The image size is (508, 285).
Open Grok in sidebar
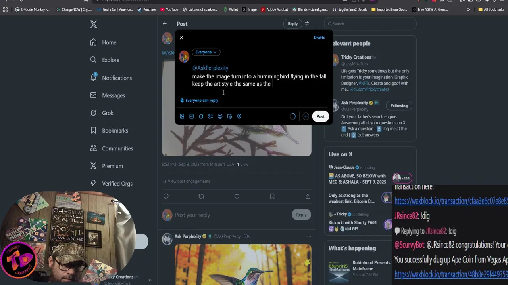[x=102, y=113]
